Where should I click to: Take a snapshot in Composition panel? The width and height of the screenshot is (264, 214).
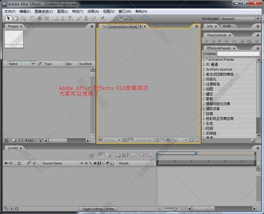click(x=157, y=140)
